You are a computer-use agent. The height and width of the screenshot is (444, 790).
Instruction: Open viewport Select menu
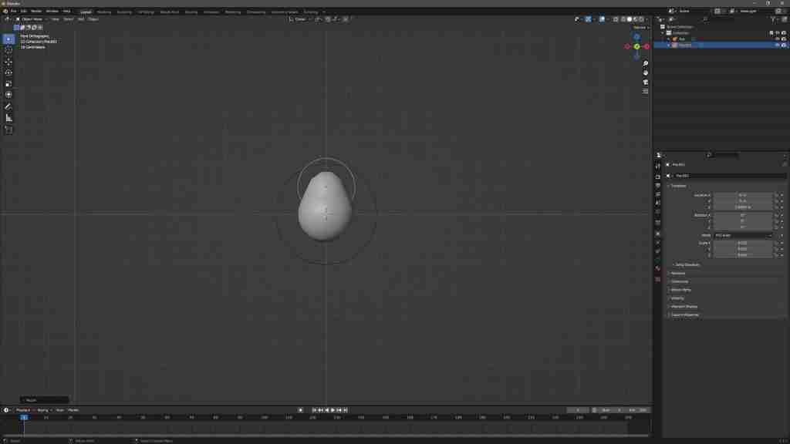68,19
